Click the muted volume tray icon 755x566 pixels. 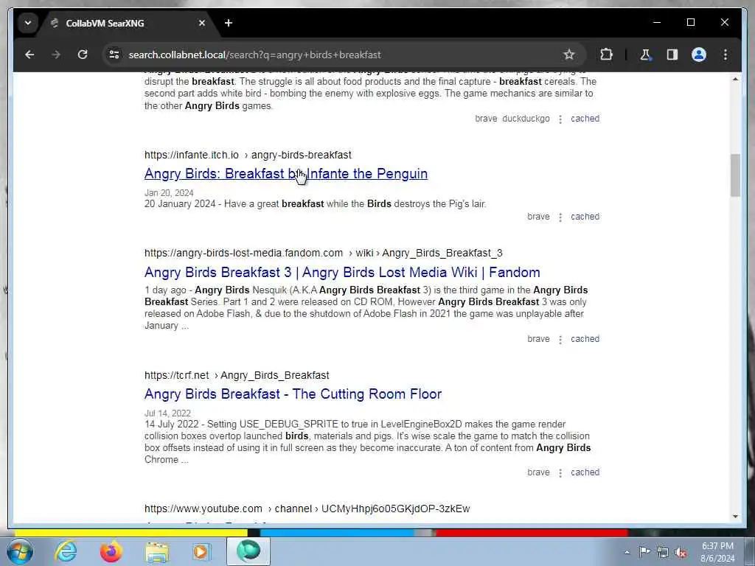681,553
